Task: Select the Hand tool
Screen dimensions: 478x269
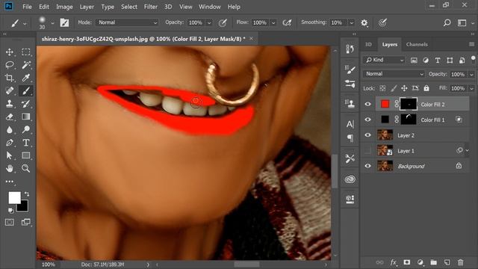Action: coord(10,168)
